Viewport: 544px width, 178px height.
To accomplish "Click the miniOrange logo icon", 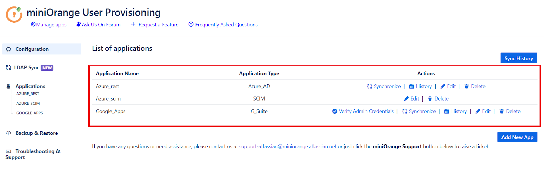I will (14, 14).
